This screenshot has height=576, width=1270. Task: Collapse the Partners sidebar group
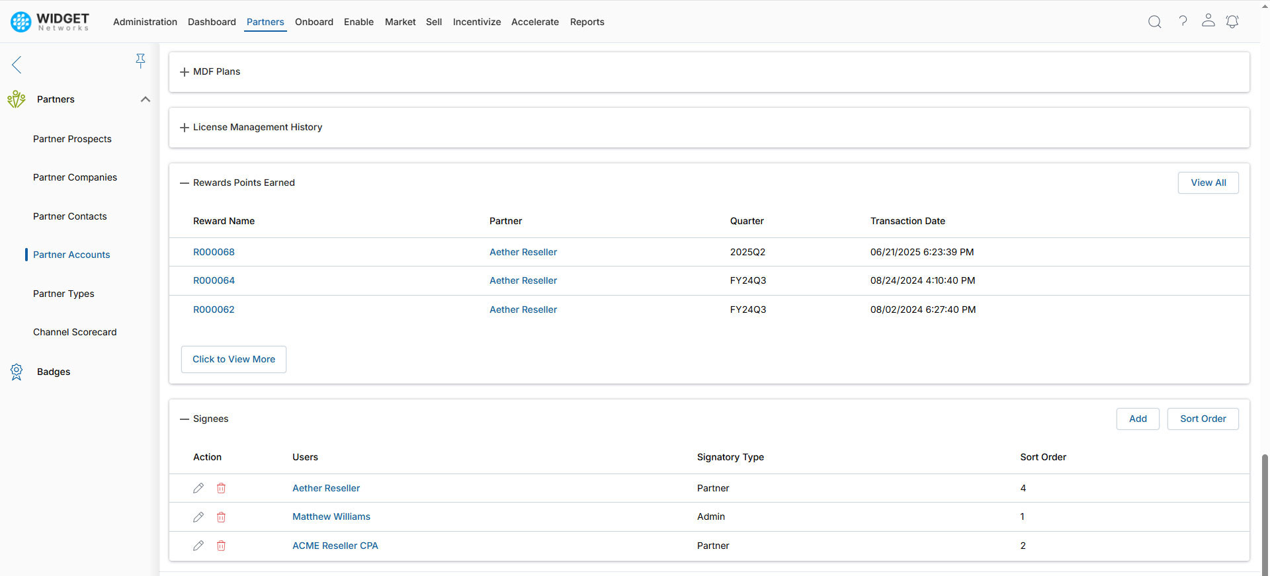tap(146, 99)
